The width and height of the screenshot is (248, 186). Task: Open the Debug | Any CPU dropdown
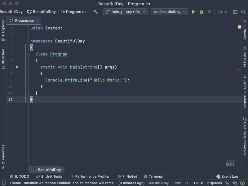pyautogui.click(x=126, y=12)
